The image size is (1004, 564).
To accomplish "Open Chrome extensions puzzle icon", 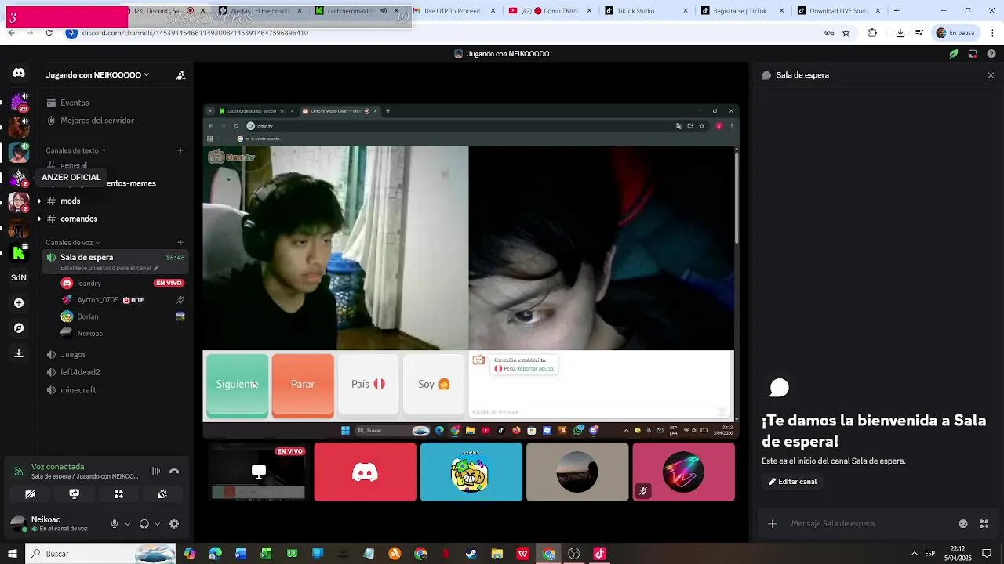I will coord(872,33).
